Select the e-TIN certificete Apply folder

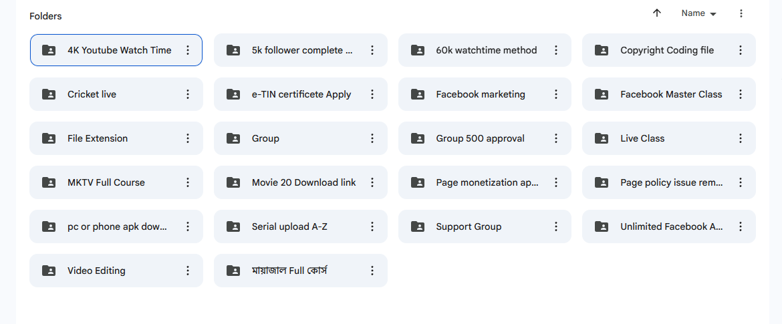pyautogui.click(x=301, y=94)
